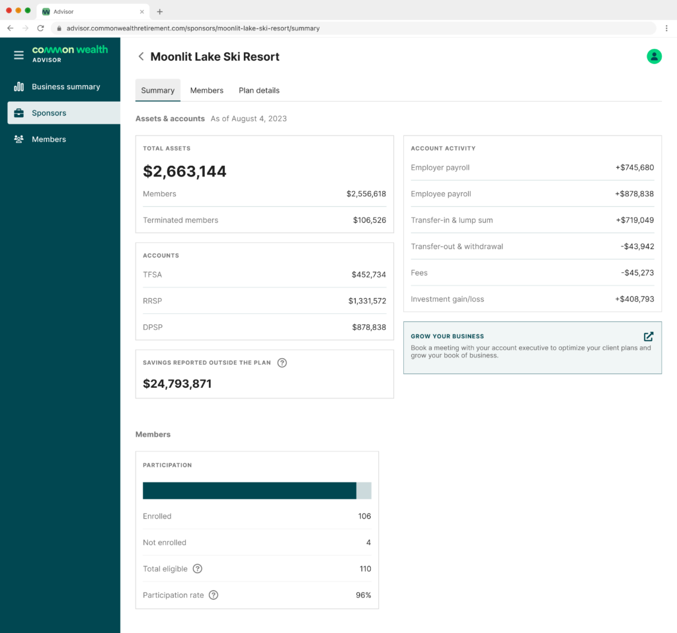Viewport: 677px width, 633px height.
Task: Go back using the chevron beside Moonlit Lake
Action: point(141,57)
